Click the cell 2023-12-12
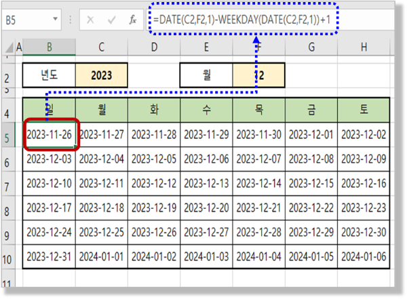This screenshot has width=407, height=299. tap(154, 184)
